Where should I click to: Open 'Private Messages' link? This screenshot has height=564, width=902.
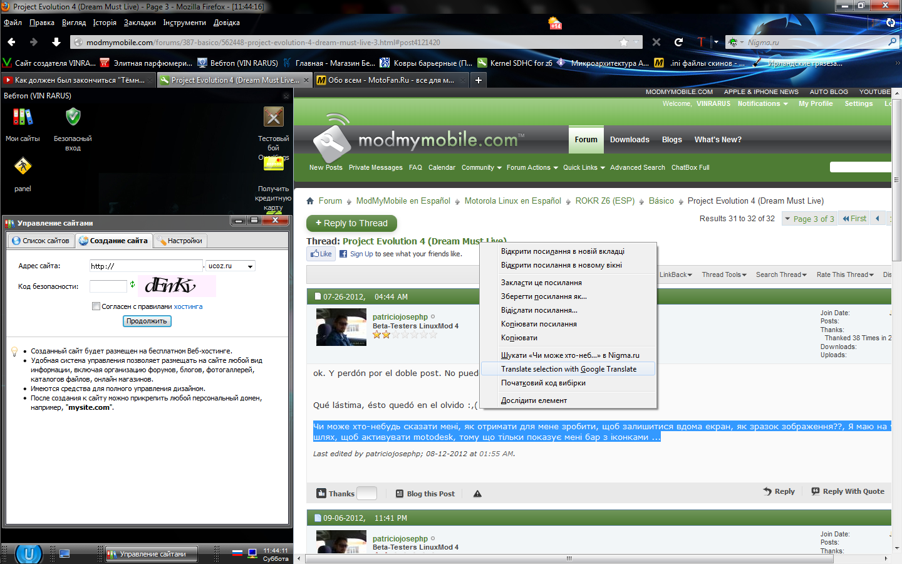pos(376,168)
